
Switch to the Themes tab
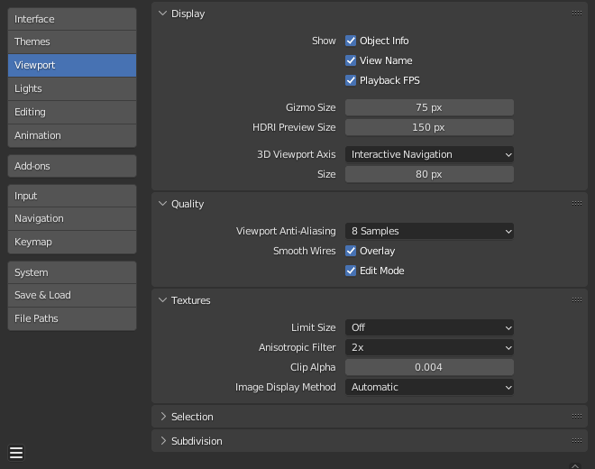point(72,41)
